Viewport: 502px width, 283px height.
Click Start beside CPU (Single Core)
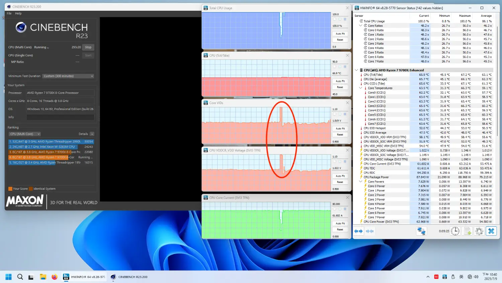click(x=88, y=55)
